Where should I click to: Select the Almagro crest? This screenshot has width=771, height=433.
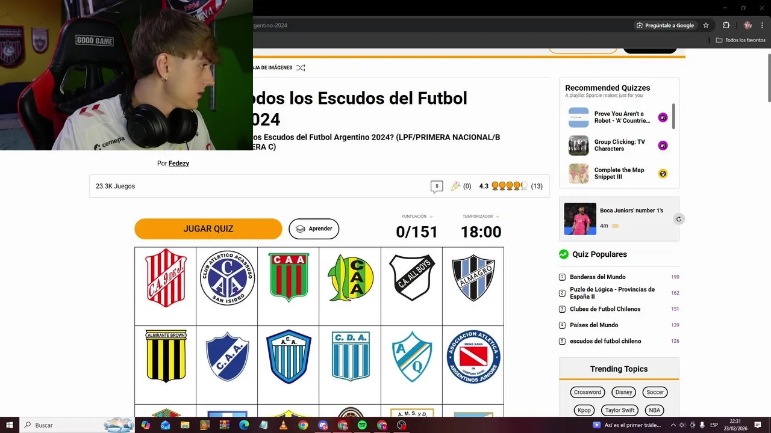[473, 278]
